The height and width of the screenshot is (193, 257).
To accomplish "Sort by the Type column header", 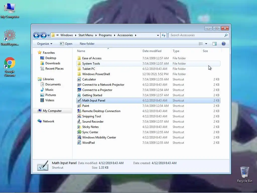I will click(x=186, y=51).
